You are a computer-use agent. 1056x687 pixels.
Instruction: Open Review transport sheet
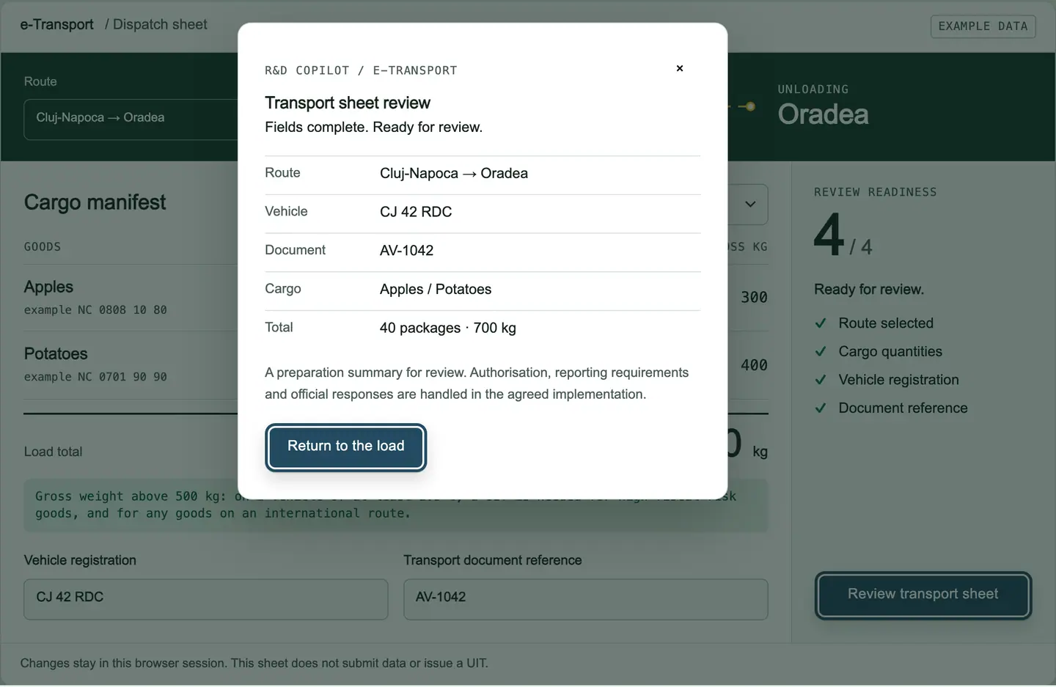pyautogui.click(x=923, y=595)
